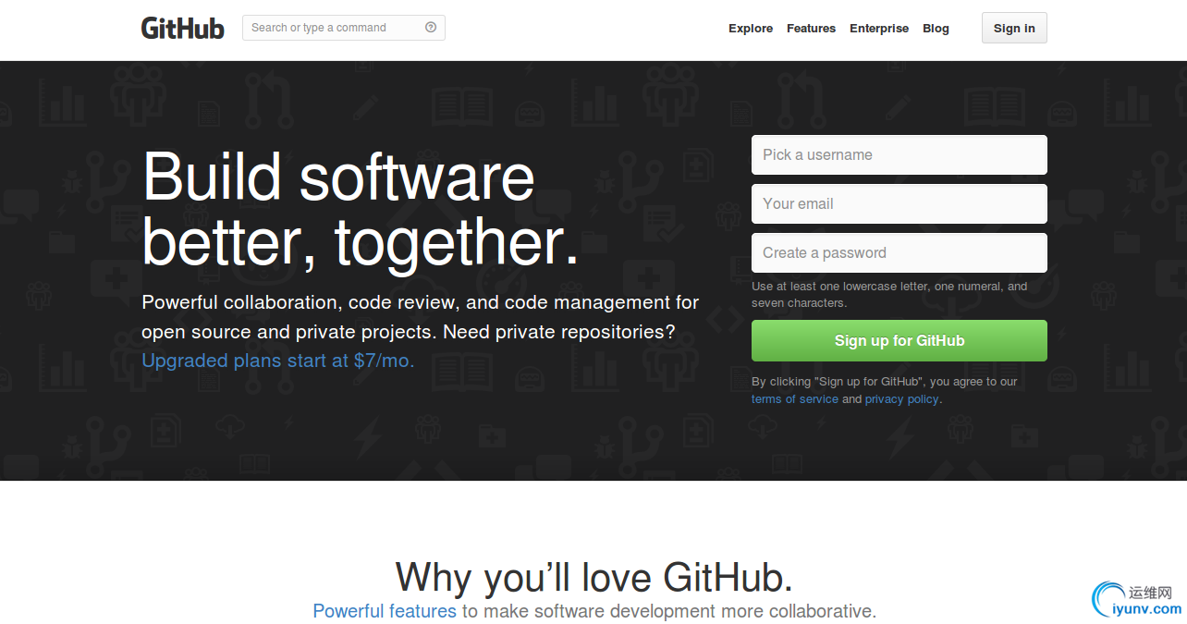Open the Explore page
The width and height of the screenshot is (1187, 624).
[751, 29]
